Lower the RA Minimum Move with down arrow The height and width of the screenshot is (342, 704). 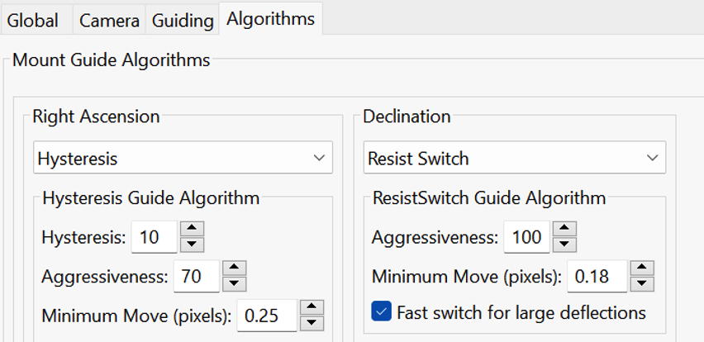point(312,323)
